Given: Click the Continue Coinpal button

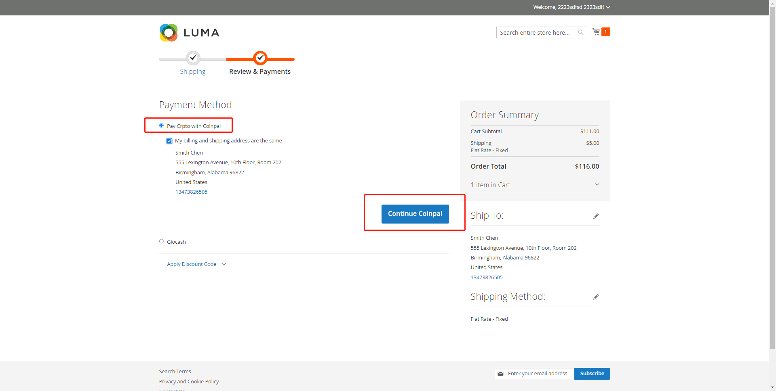Looking at the screenshot, I should coord(415,214).
